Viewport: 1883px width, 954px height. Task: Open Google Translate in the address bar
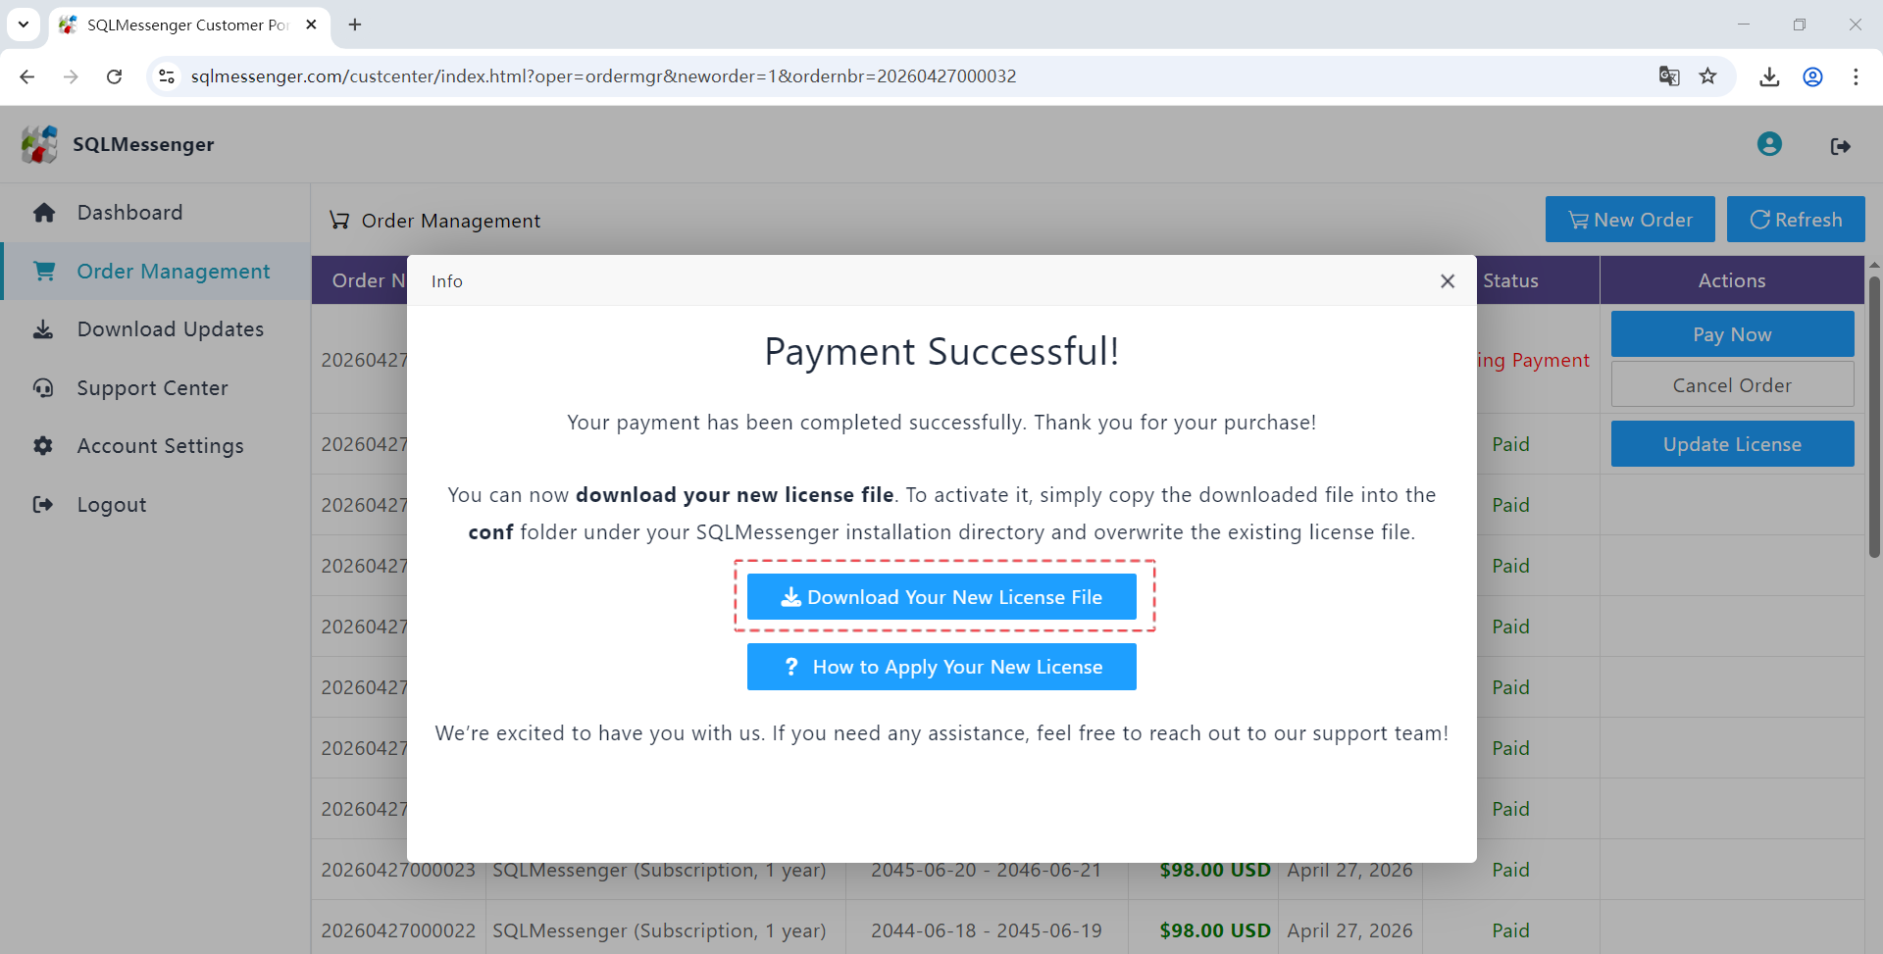coord(1669,76)
